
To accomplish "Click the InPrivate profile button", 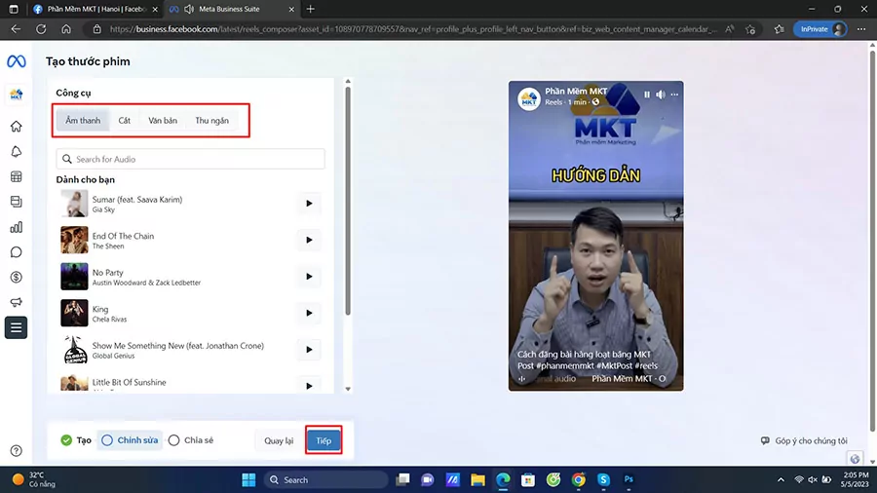I will pos(820,29).
